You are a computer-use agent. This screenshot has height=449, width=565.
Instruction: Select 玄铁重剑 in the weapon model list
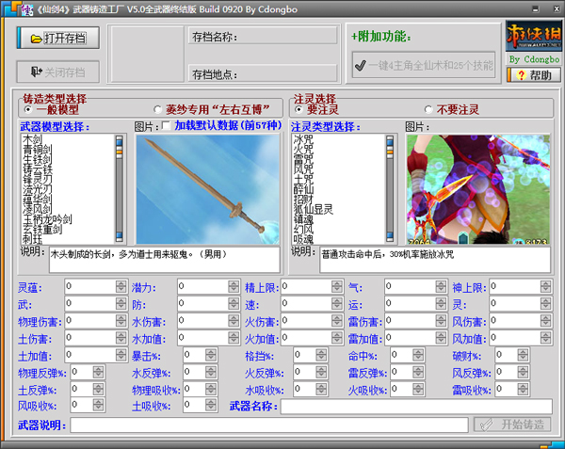[x=41, y=229]
